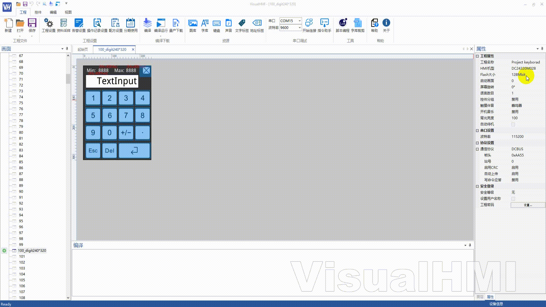The height and width of the screenshot is (307, 546).
Task: Collapse the 工程属性 property group
Action: pyautogui.click(x=477, y=56)
